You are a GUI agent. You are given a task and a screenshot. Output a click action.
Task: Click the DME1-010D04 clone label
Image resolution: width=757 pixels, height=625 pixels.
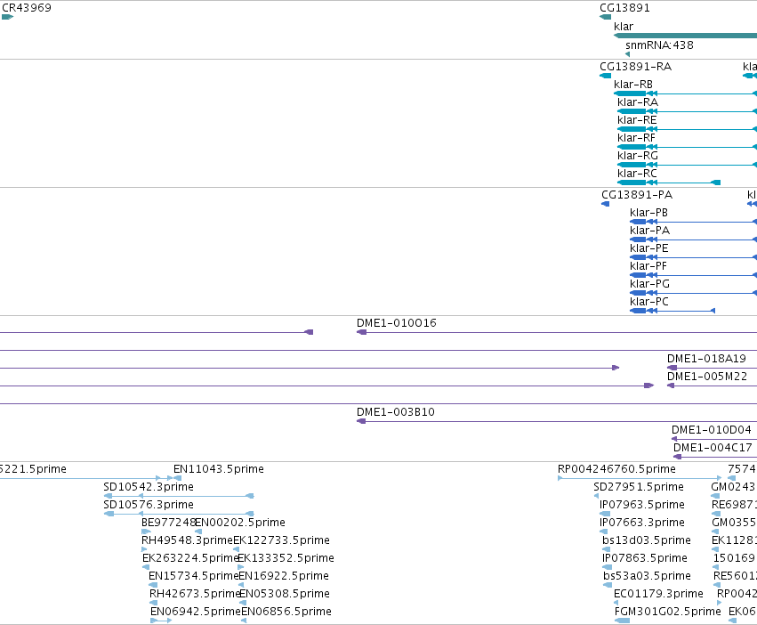(711, 430)
